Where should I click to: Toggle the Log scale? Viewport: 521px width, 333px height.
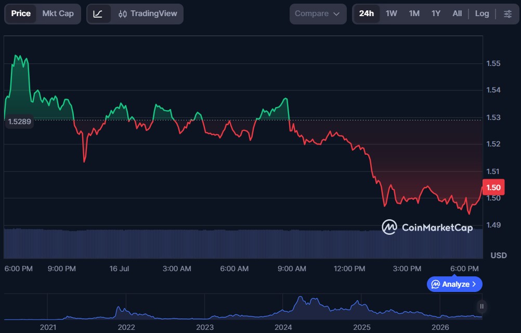[482, 14]
